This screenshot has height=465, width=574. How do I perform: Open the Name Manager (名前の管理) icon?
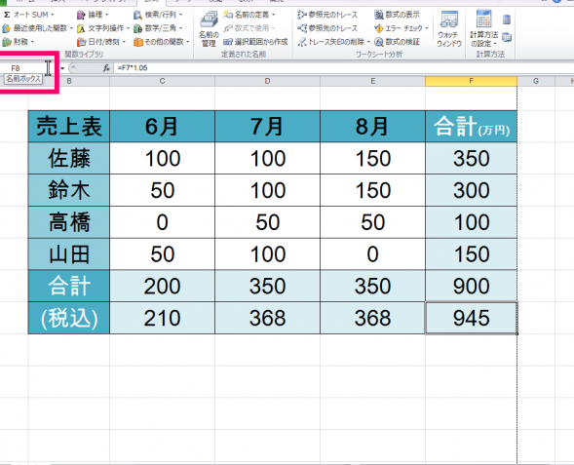[x=209, y=29]
